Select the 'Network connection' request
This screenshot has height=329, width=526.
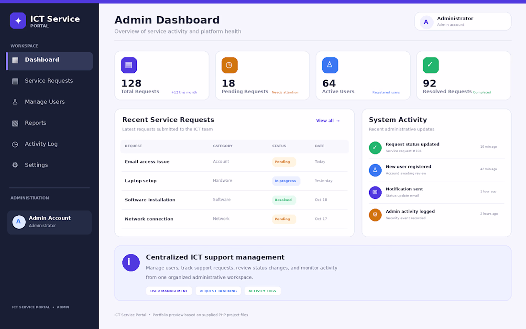[x=234, y=219]
